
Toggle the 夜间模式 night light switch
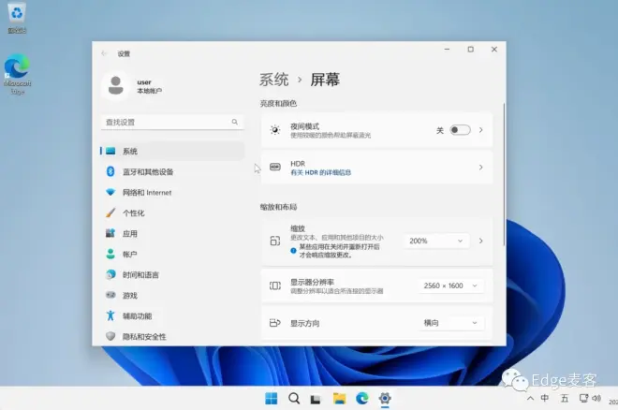click(460, 130)
